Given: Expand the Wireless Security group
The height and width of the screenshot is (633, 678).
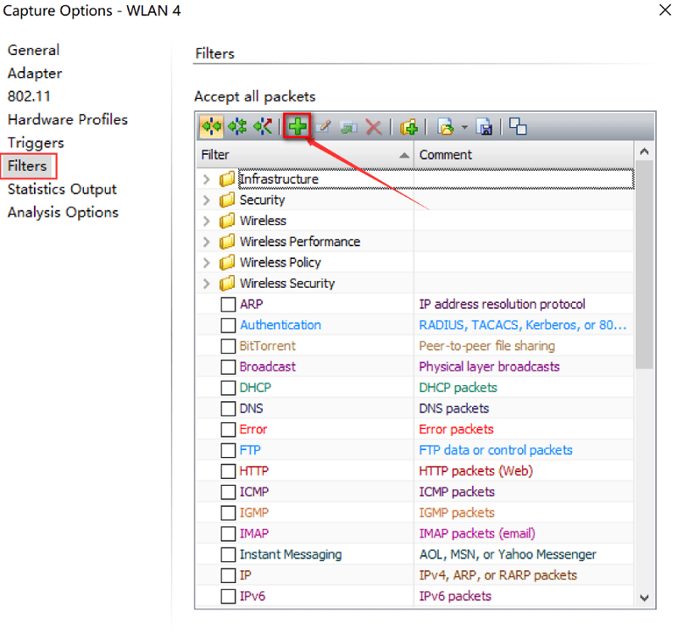Looking at the screenshot, I should [x=207, y=283].
